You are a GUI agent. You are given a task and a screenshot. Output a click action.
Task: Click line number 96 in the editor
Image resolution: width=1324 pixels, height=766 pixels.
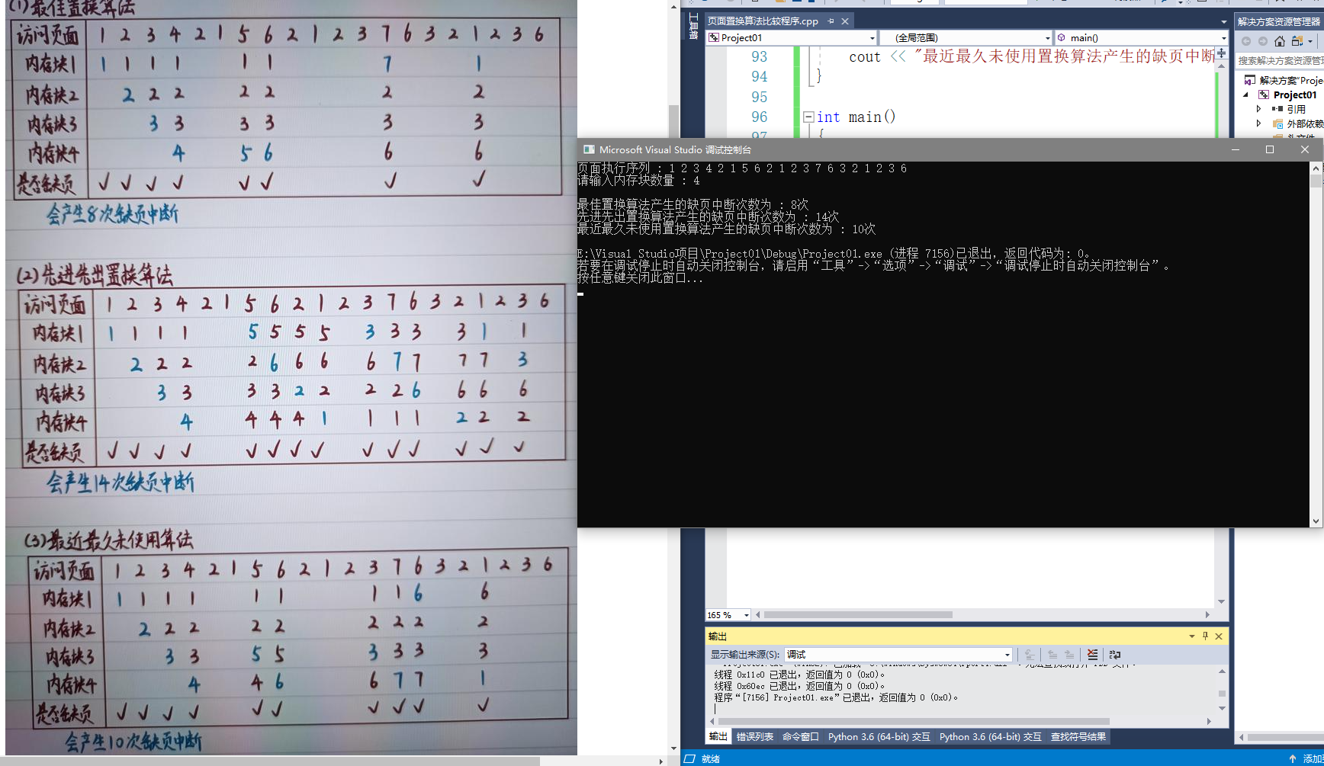tap(759, 117)
